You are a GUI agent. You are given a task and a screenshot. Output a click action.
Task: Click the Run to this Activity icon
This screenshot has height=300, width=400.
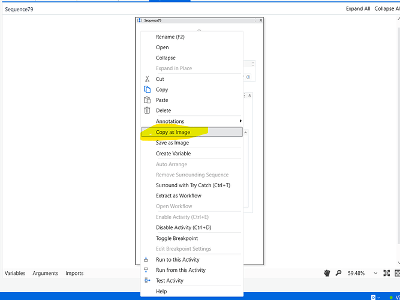point(146,259)
